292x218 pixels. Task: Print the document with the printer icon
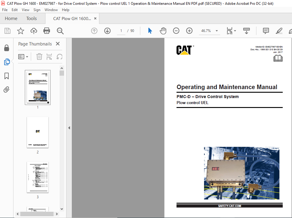pos(47,31)
